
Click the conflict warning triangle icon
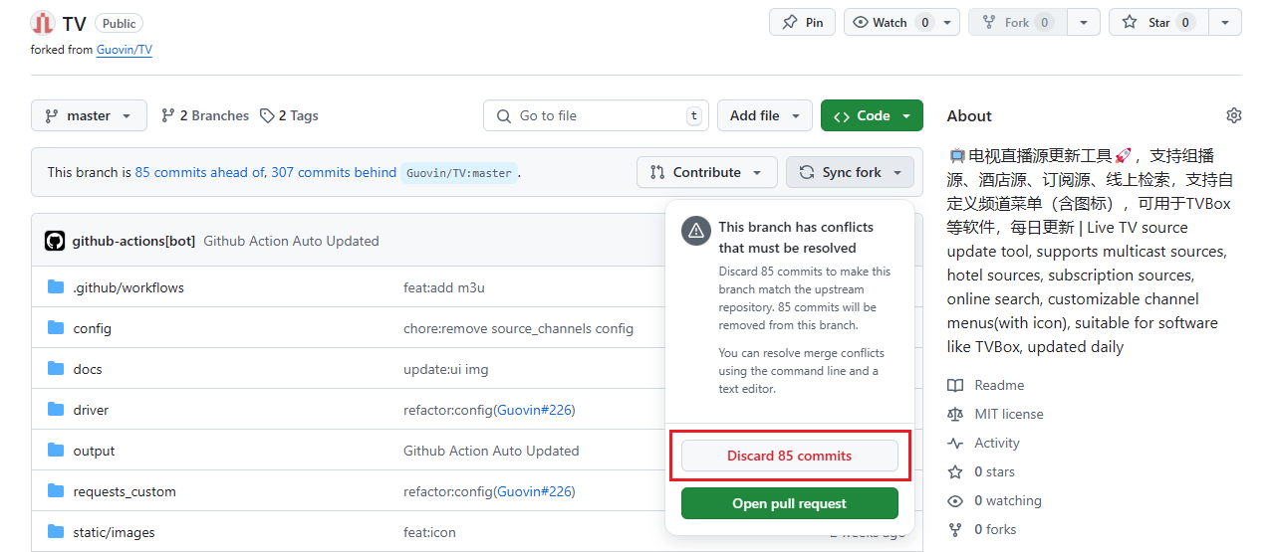[x=695, y=232]
